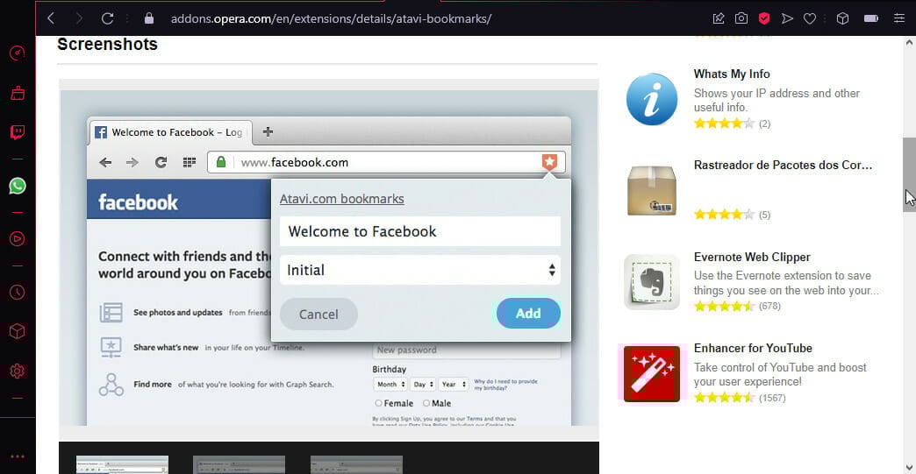Click the scrollbar up arrow
The width and height of the screenshot is (916, 474).
click(909, 43)
